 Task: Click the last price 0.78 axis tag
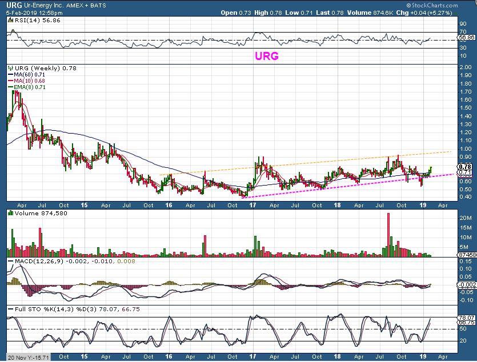click(x=466, y=166)
